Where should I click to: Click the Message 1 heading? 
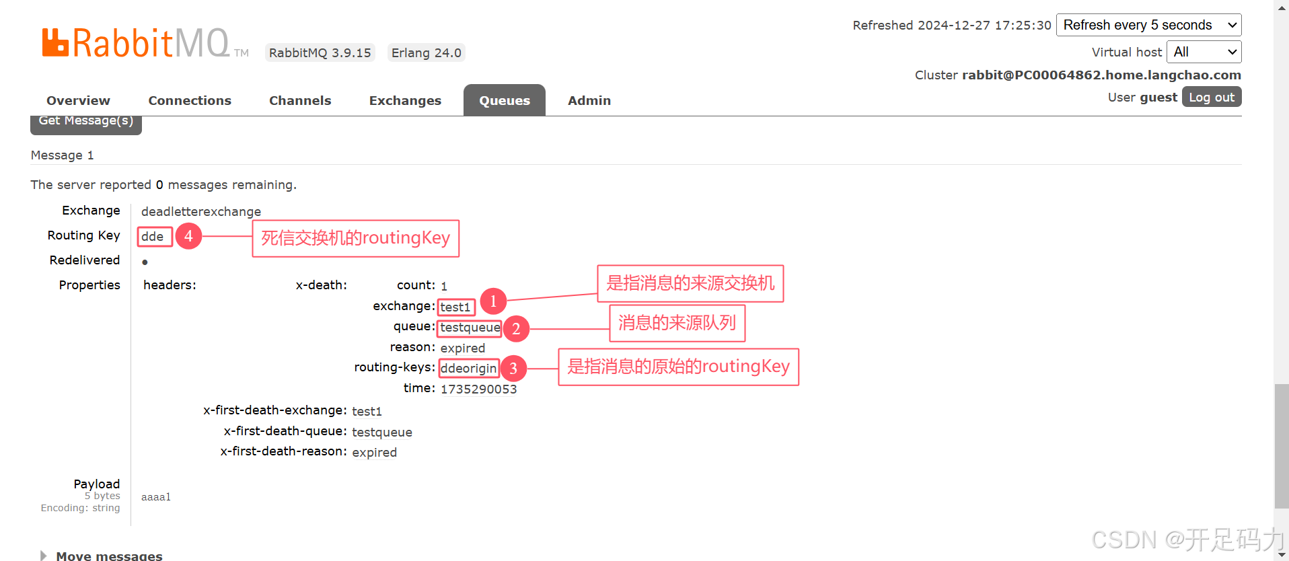63,155
